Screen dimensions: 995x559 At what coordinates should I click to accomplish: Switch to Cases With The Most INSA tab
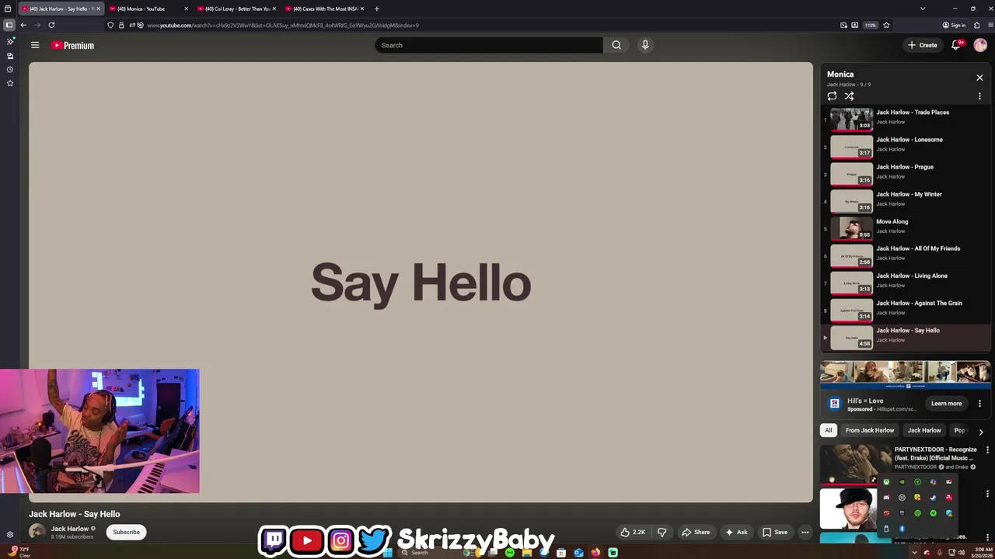click(323, 9)
